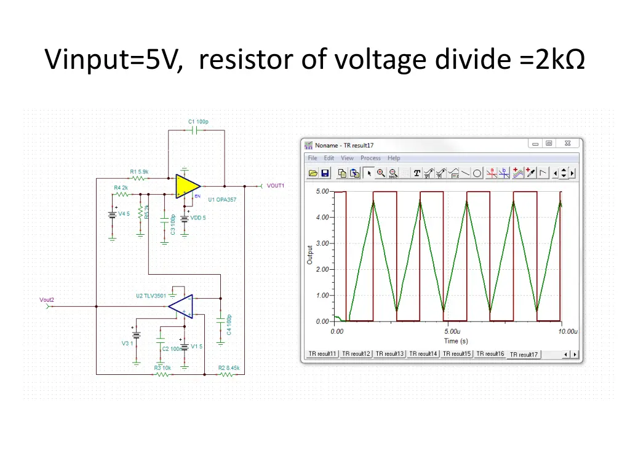Select the Text annotation T tool
Viewport: 630px width, 472px height.
point(417,173)
